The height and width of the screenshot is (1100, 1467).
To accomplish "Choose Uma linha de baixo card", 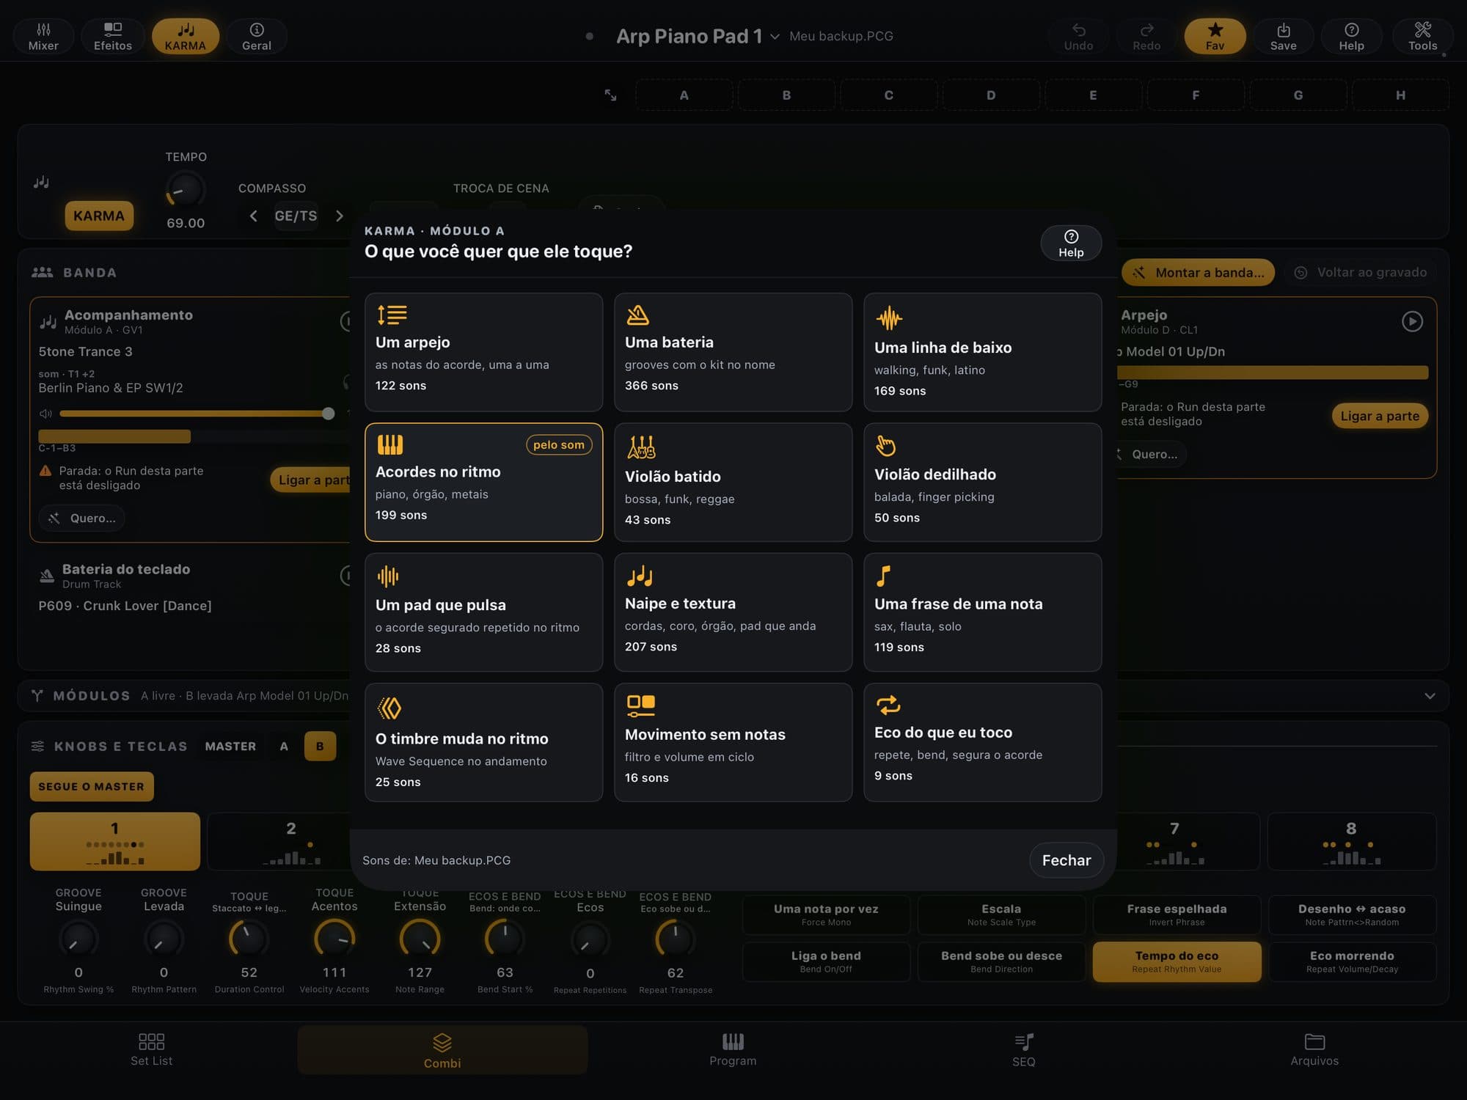I will coord(983,352).
